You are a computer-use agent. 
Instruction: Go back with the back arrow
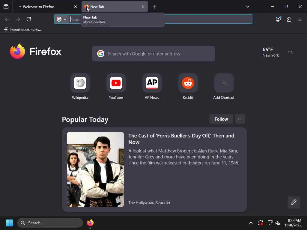tap(7, 19)
